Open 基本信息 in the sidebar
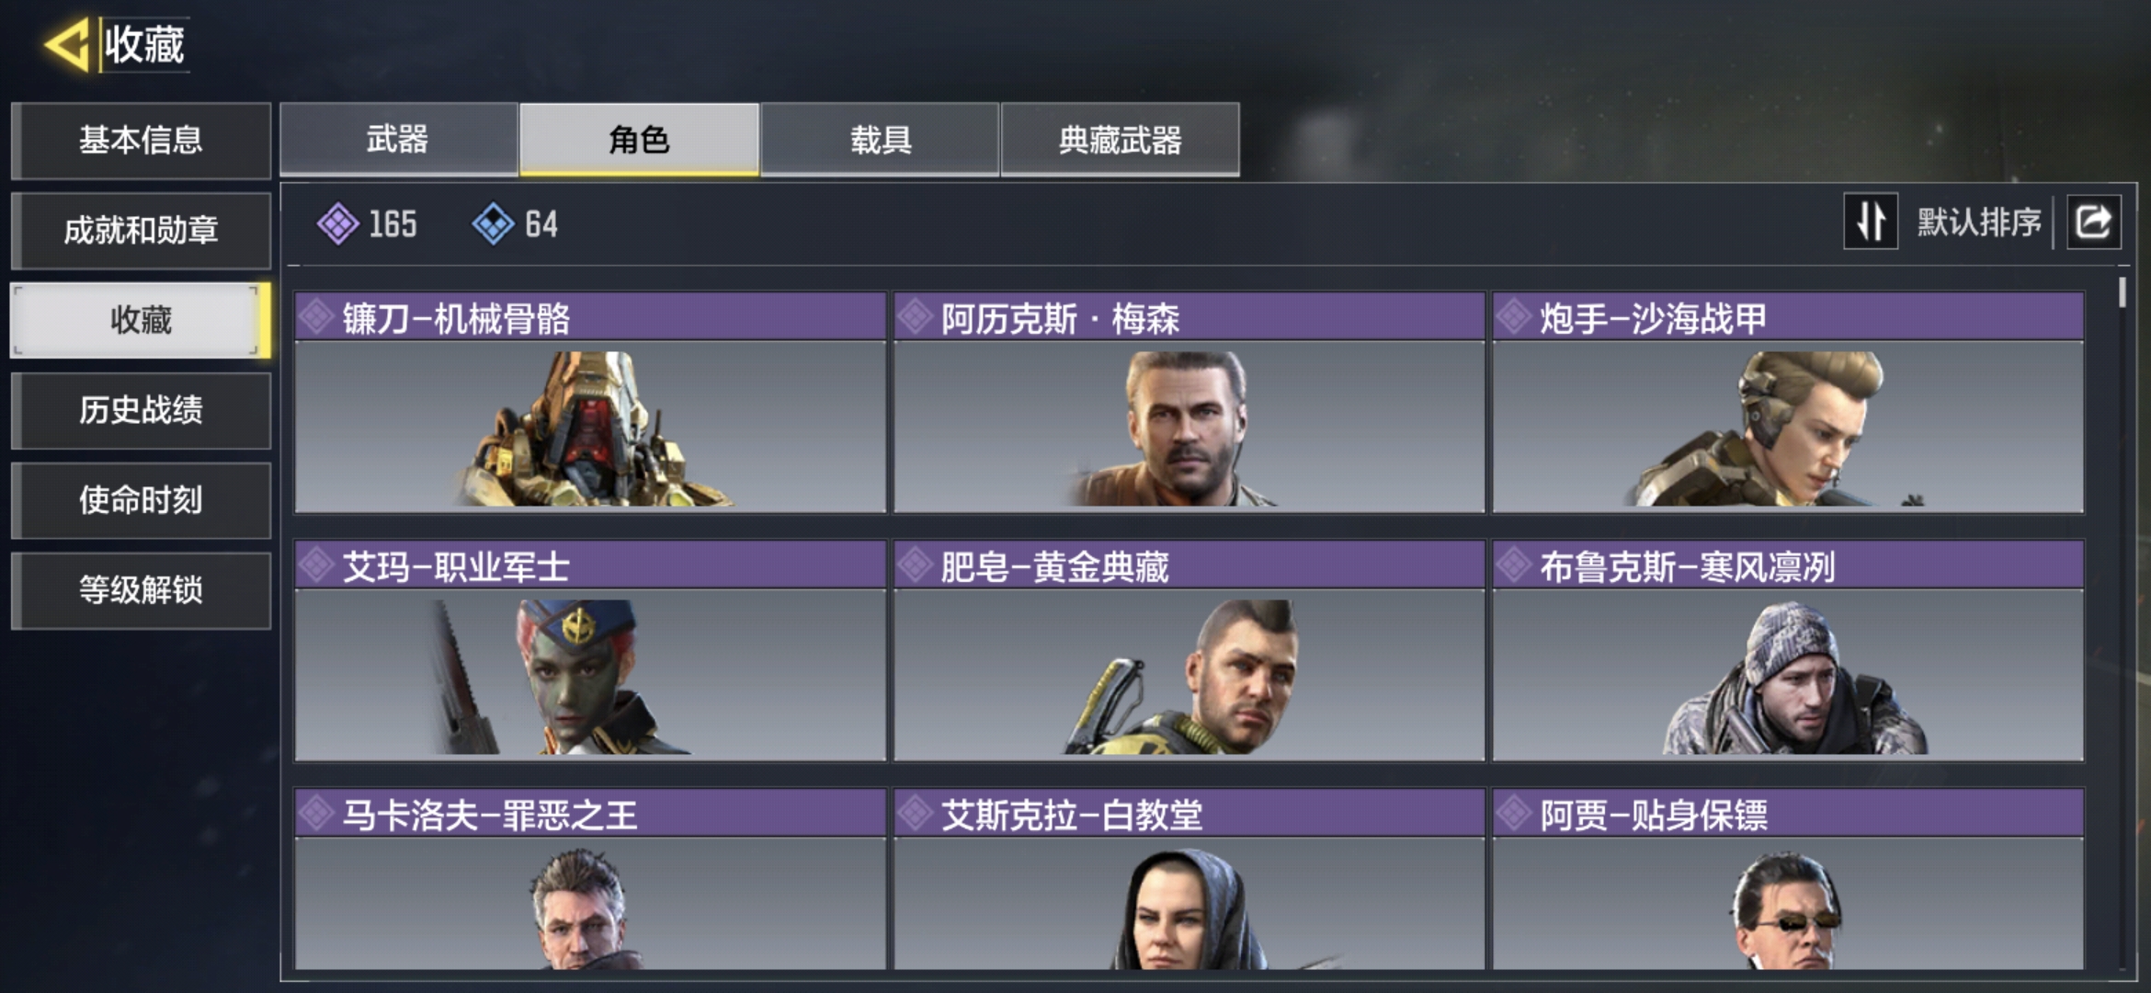This screenshot has height=993, width=2151. click(141, 140)
